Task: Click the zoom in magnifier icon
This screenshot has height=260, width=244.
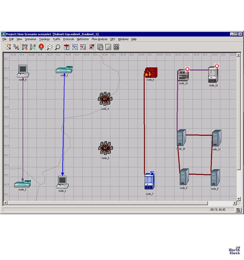Action: point(50,47)
